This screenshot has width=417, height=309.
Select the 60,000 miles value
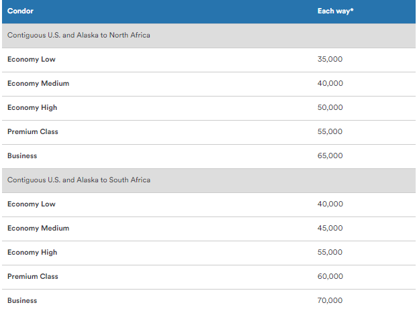330,276
